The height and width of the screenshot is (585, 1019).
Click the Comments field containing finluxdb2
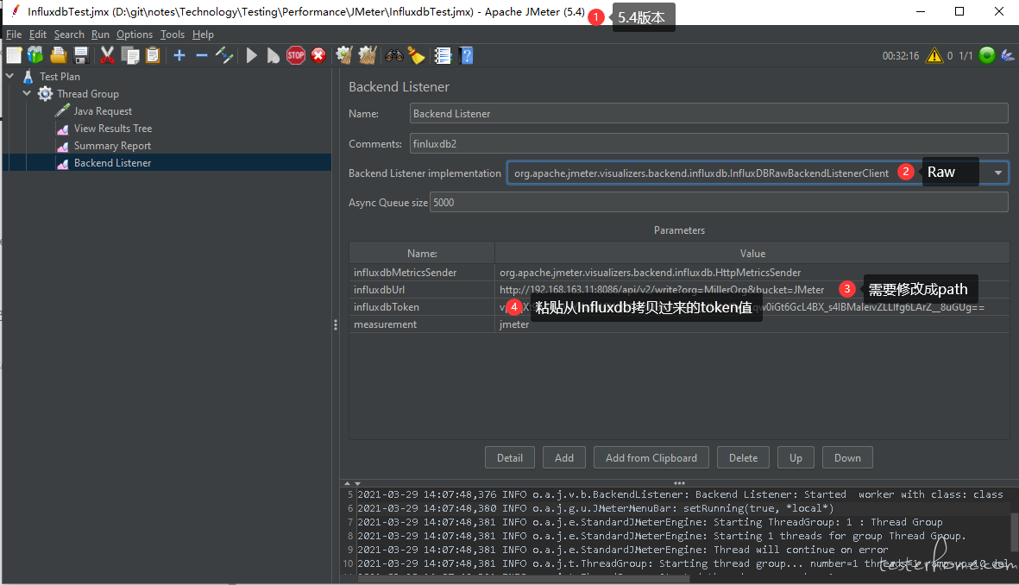(x=709, y=143)
